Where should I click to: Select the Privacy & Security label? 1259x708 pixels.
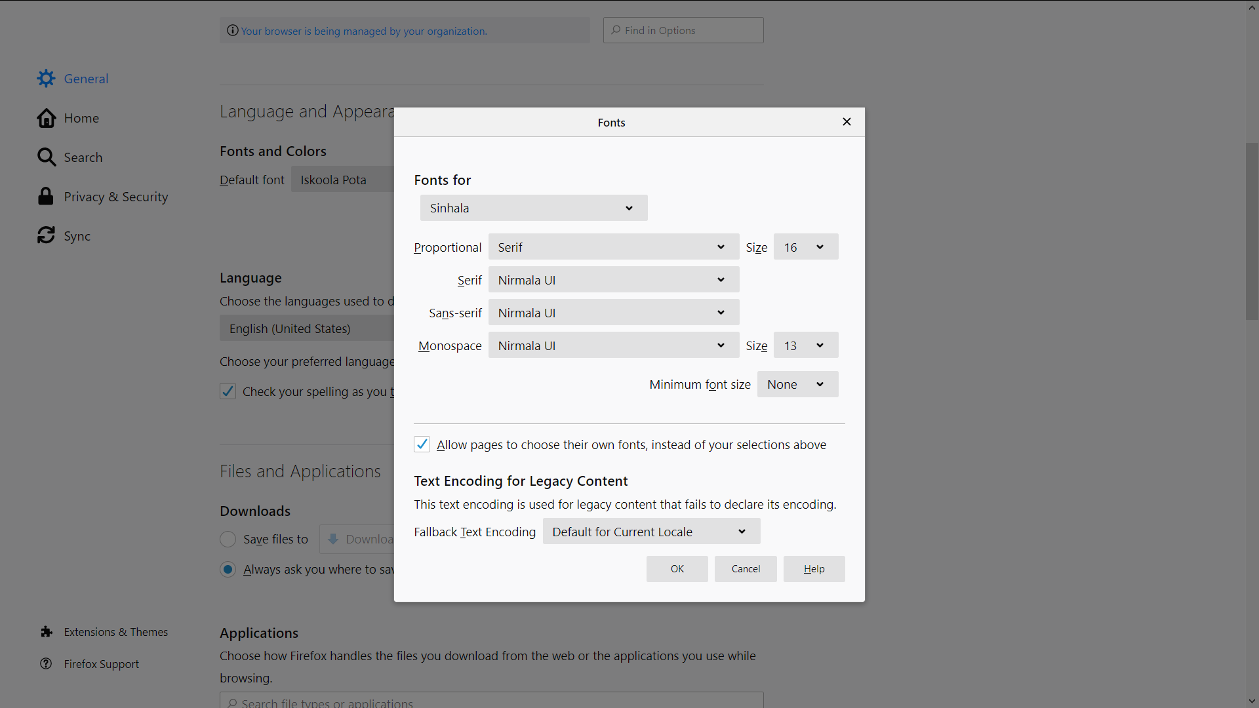(116, 197)
